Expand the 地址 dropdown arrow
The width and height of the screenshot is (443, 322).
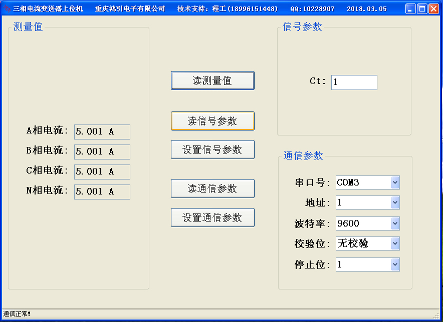click(395, 202)
